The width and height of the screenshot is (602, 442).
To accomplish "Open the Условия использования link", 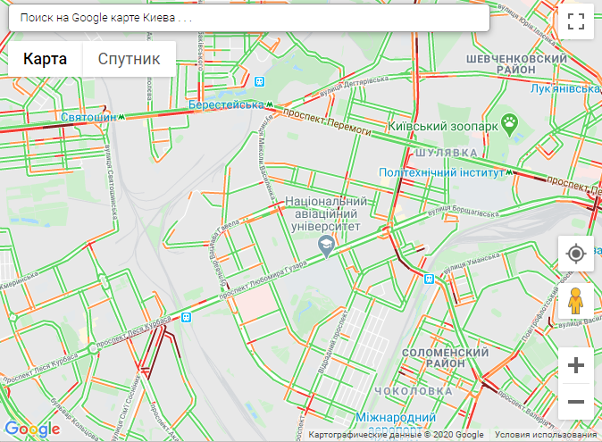I will tap(546, 435).
